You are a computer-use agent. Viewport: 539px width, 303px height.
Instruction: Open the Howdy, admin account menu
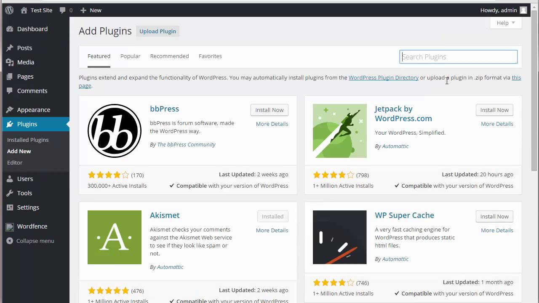(504, 10)
